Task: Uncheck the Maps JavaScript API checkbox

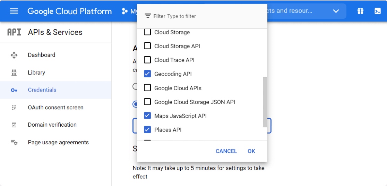Action: (x=147, y=116)
